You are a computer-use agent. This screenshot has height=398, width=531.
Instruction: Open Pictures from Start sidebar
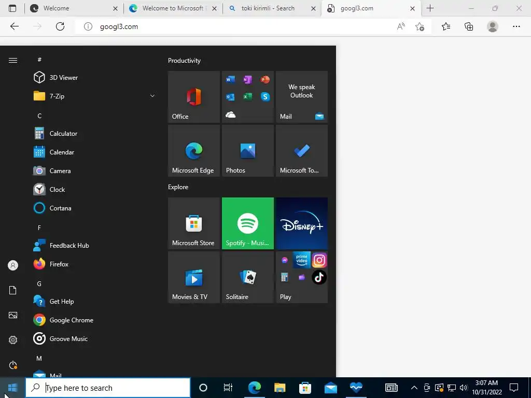pyautogui.click(x=13, y=315)
